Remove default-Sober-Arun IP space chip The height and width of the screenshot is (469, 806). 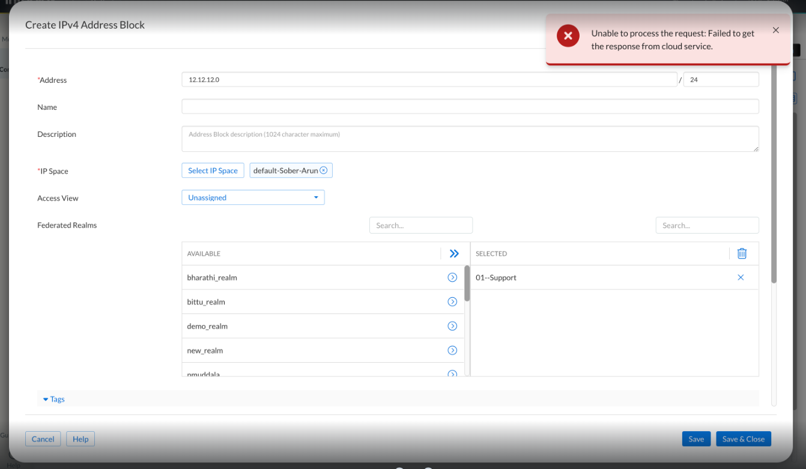pyautogui.click(x=324, y=171)
